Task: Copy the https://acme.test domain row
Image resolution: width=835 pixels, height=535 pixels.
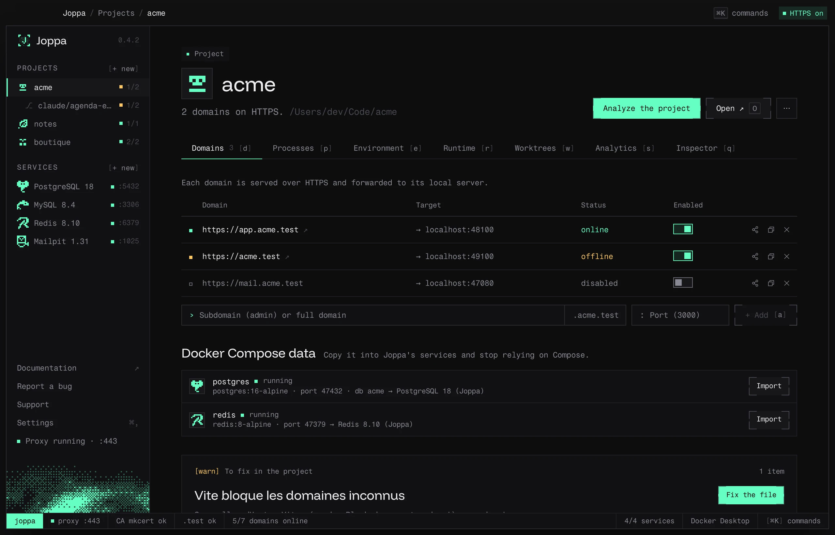Action: [x=771, y=256]
